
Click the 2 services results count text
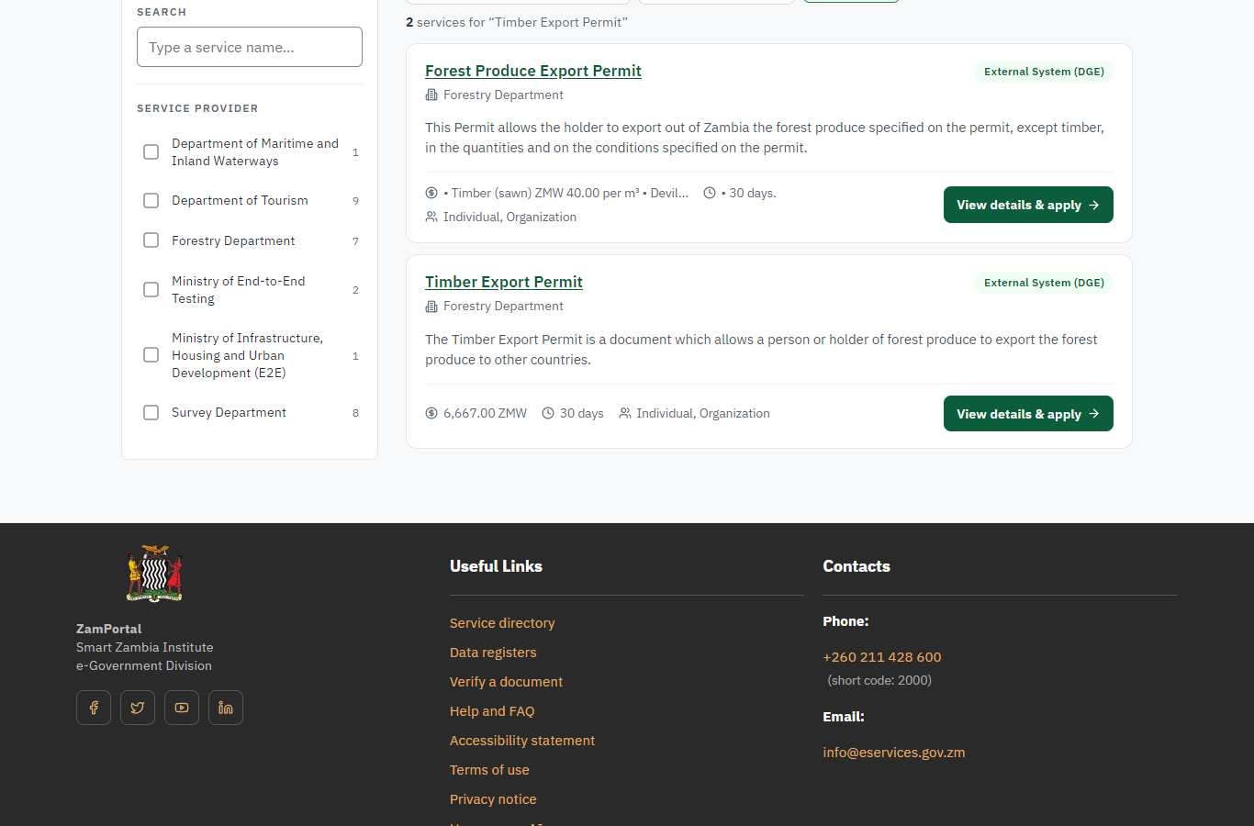click(517, 22)
